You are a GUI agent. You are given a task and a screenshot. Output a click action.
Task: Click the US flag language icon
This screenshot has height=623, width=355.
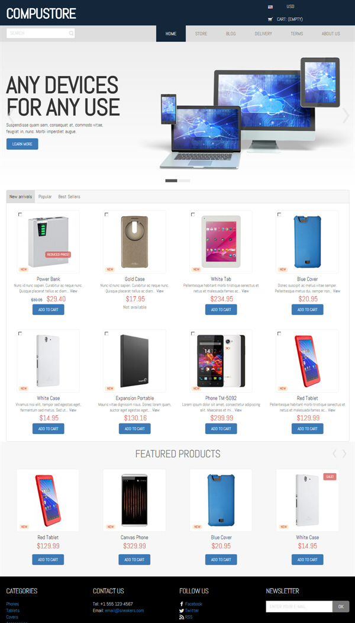click(270, 7)
